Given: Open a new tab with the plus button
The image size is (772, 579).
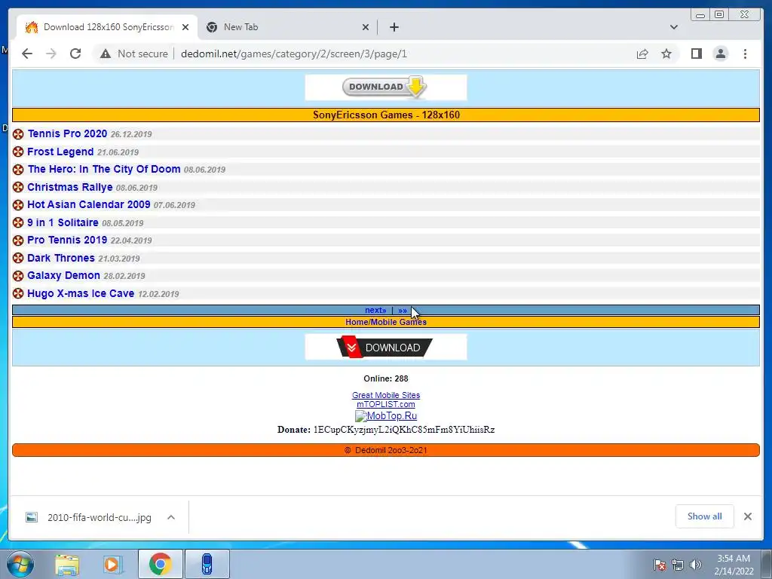Looking at the screenshot, I should coord(394,27).
